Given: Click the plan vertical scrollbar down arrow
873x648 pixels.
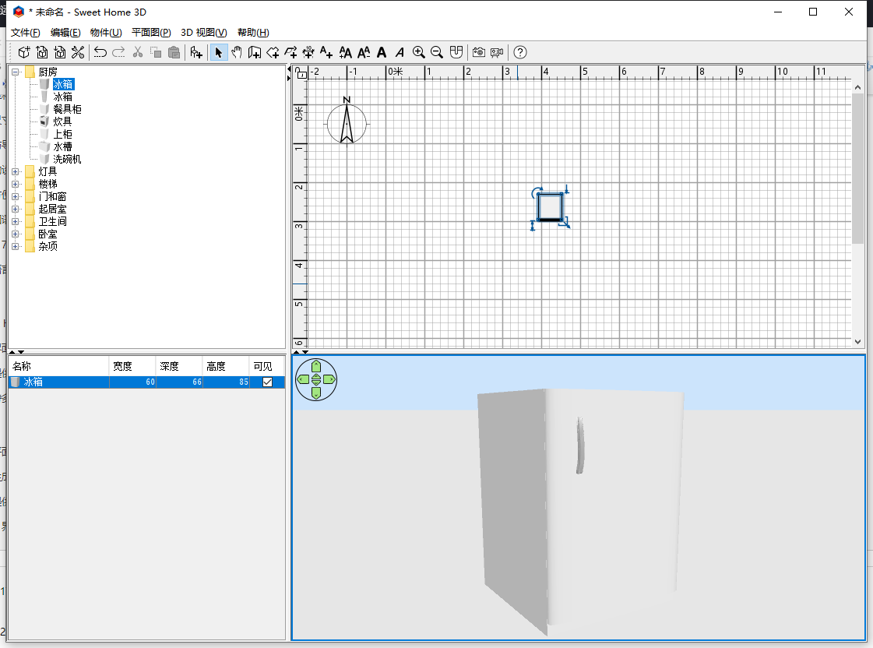Looking at the screenshot, I should [x=858, y=341].
